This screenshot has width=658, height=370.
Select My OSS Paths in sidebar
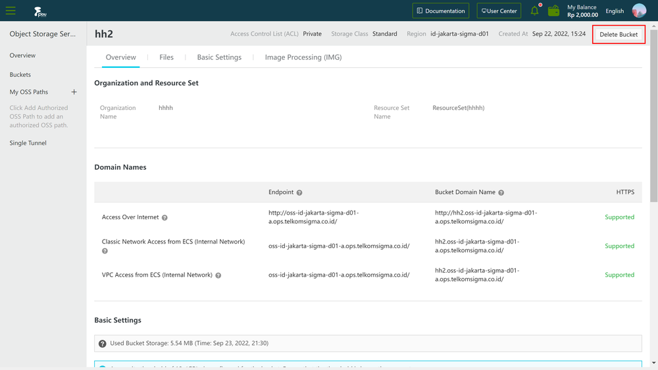29,92
